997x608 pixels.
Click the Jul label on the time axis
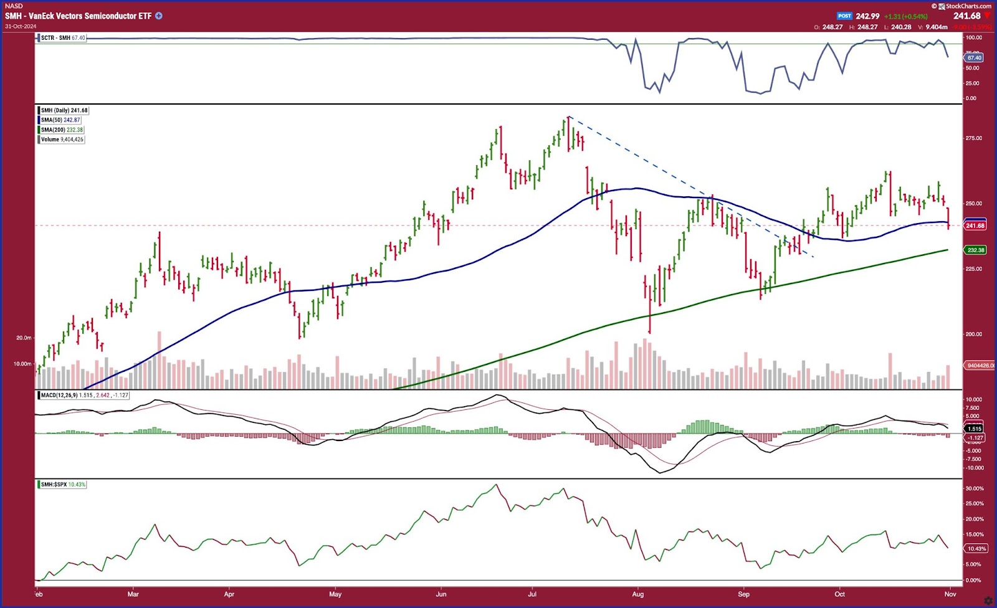533,594
